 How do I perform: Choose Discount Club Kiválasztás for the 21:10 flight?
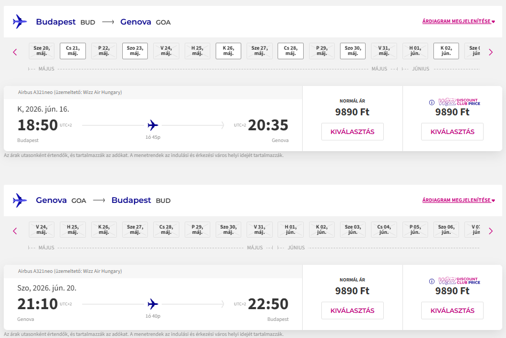click(452, 310)
